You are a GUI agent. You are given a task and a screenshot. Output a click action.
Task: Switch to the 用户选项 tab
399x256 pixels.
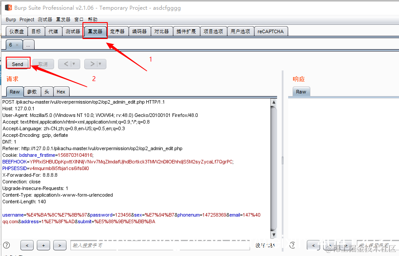(240, 31)
